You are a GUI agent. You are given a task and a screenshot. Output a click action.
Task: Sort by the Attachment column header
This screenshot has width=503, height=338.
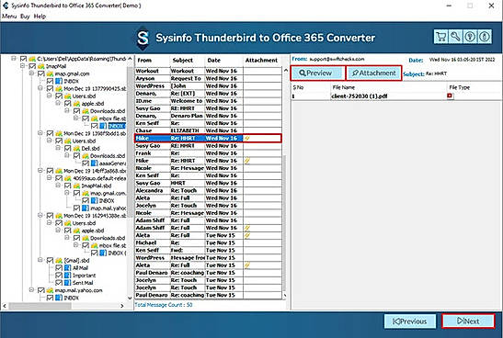(262, 61)
